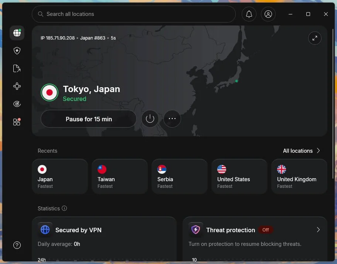
Task: Open the apps grid icon with red dot
Action: pos(17,122)
